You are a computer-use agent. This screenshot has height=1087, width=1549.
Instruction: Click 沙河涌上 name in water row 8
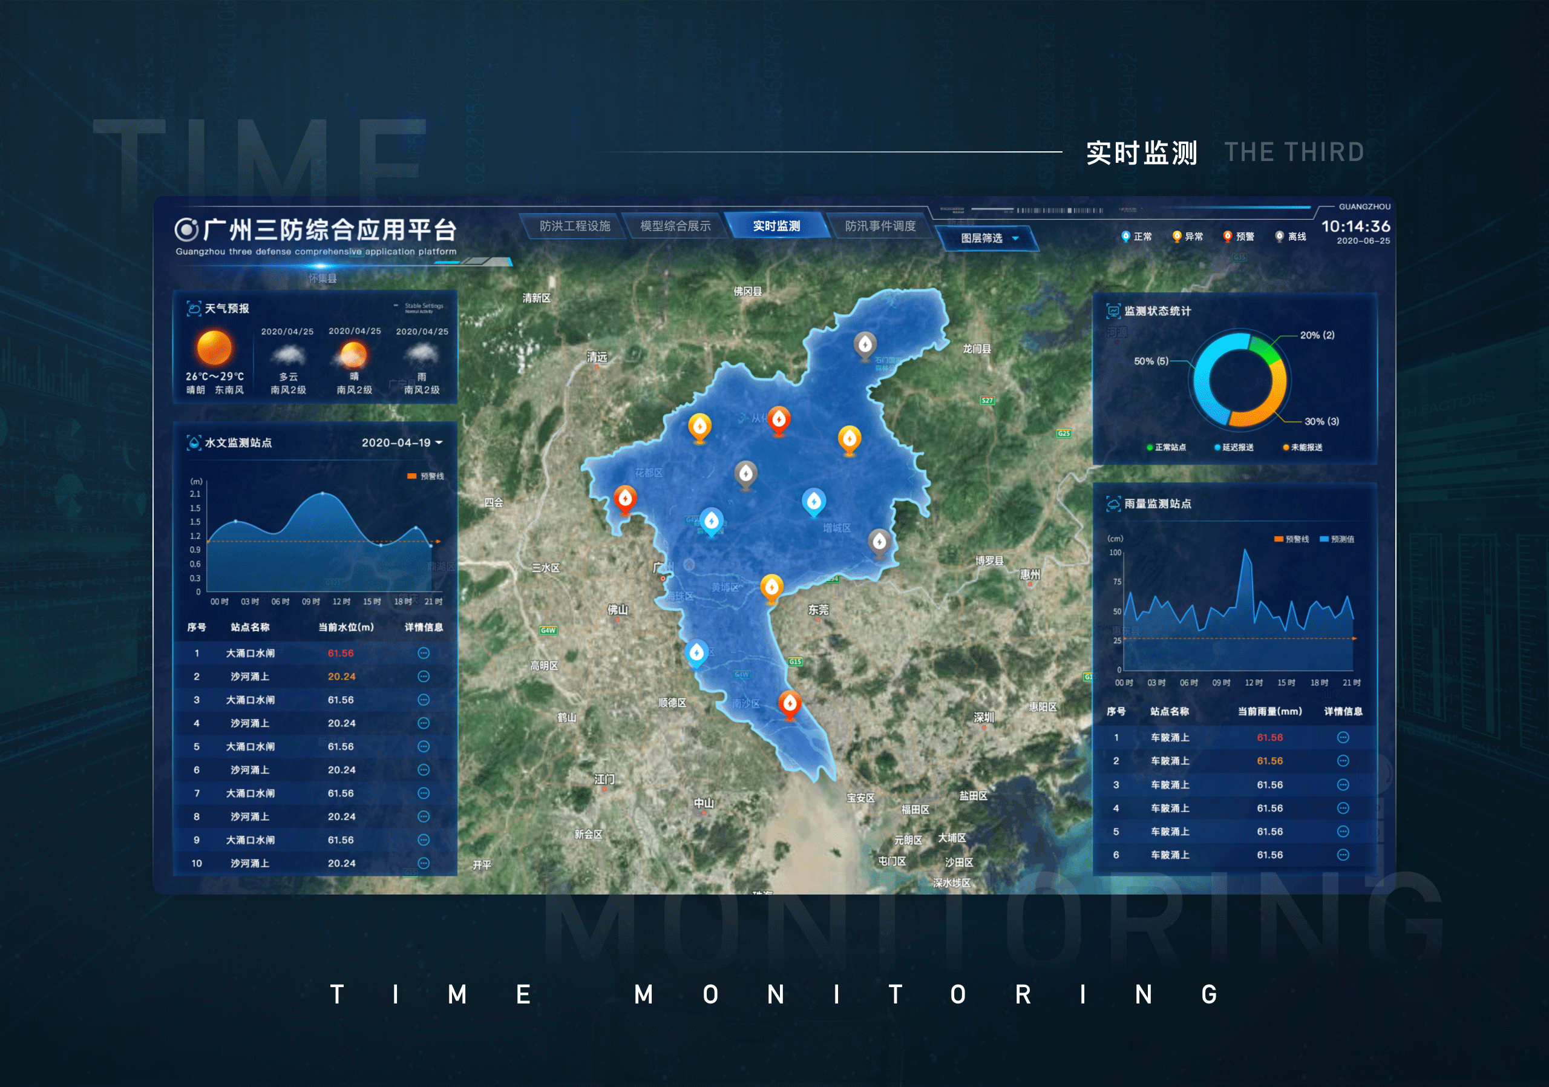(x=251, y=816)
